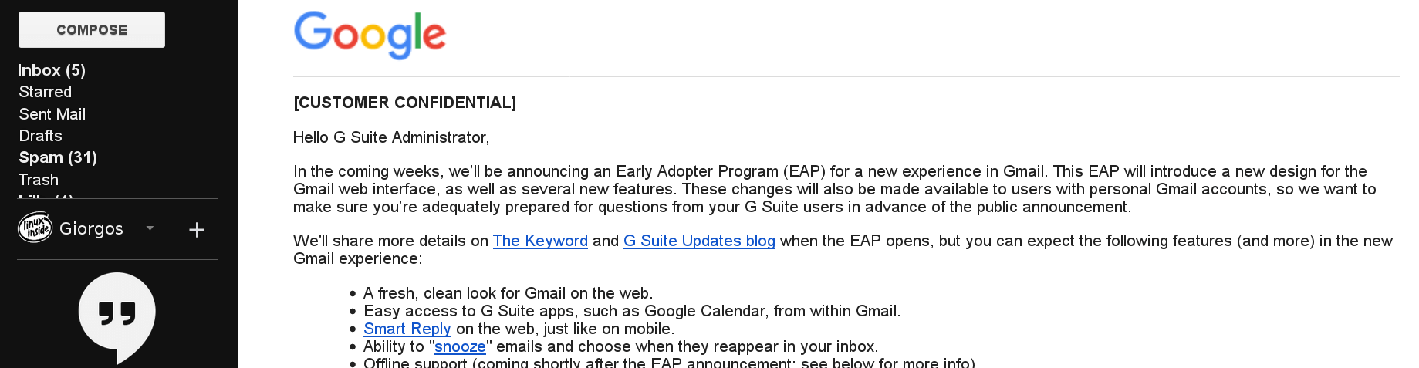The height and width of the screenshot is (368, 1419).
Task: Open the Drafts folder
Action: [x=41, y=136]
